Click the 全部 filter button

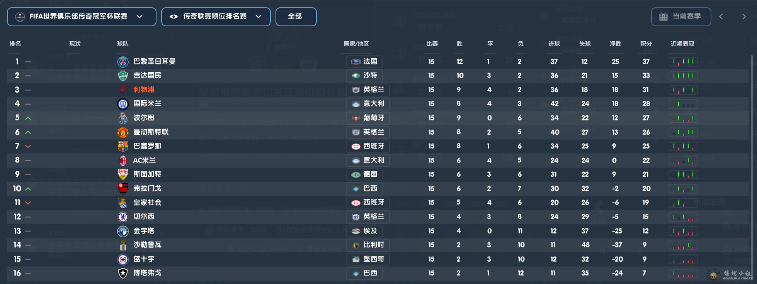[x=296, y=17]
